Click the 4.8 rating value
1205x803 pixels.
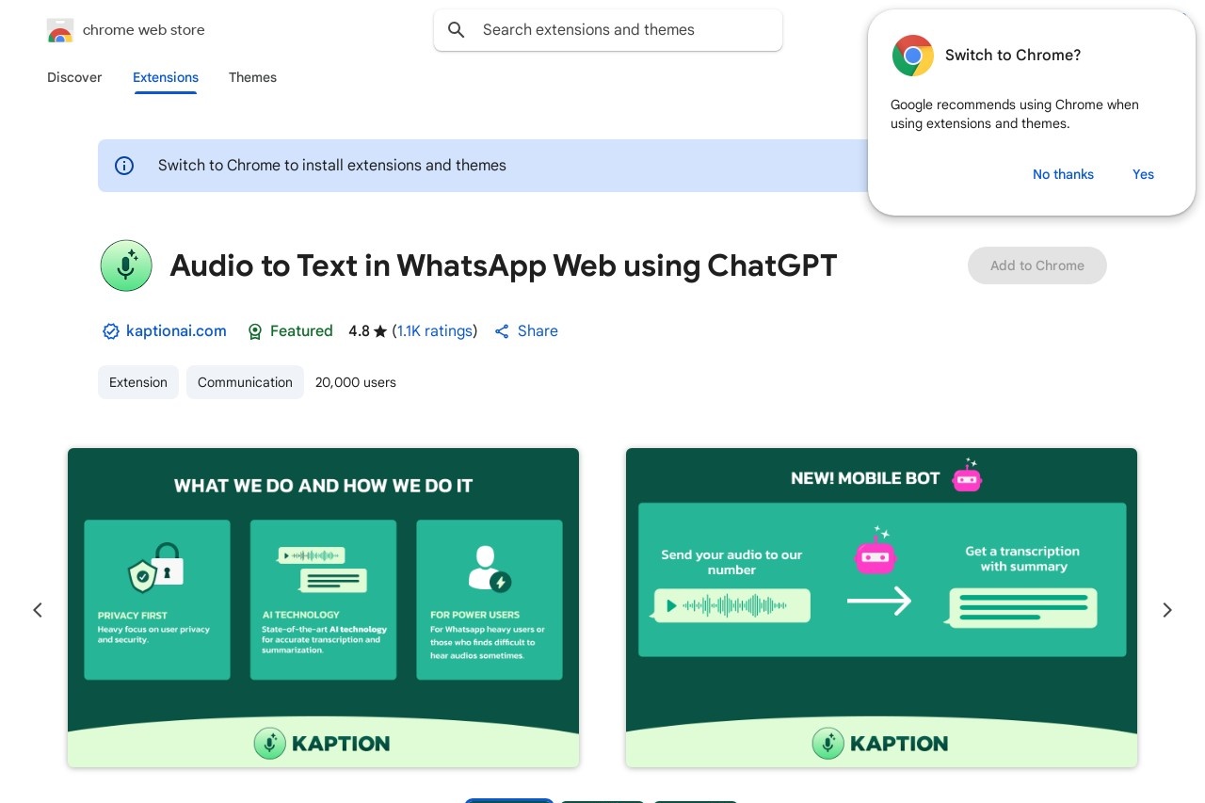click(x=359, y=331)
